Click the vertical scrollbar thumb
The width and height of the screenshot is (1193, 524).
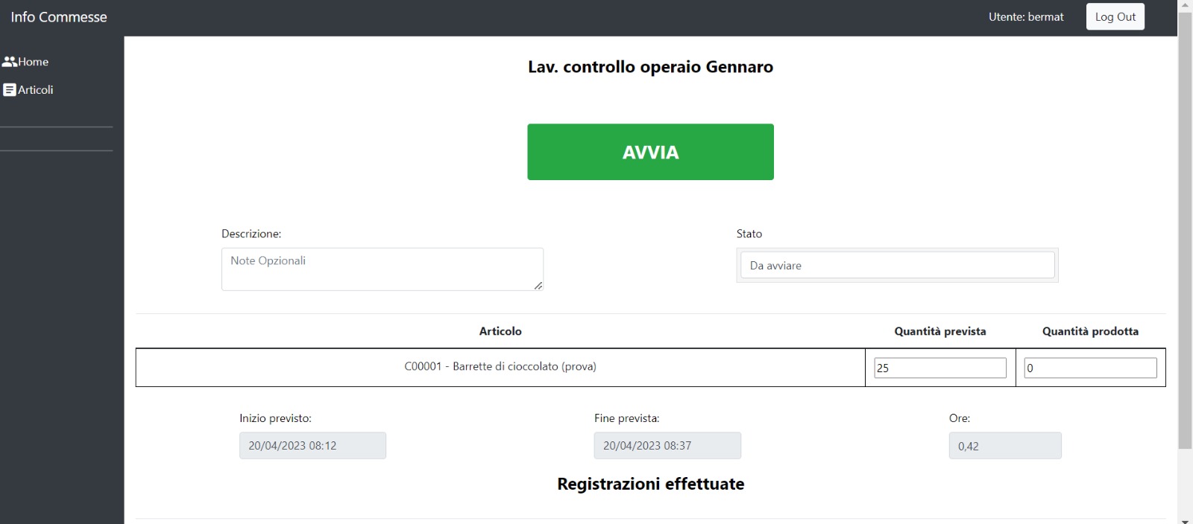1185,231
